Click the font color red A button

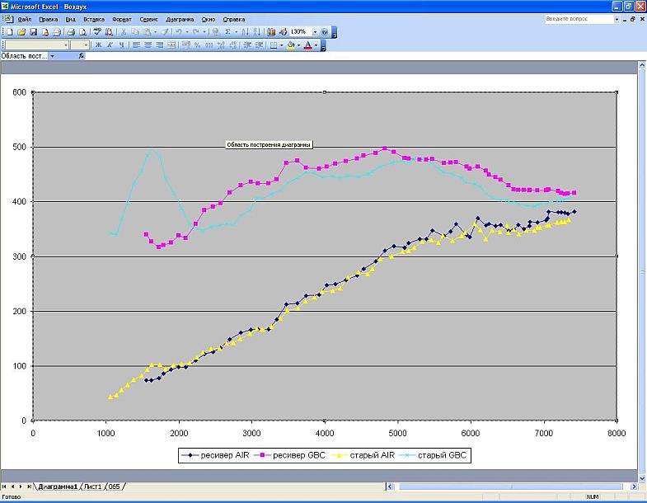(x=309, y=45)
